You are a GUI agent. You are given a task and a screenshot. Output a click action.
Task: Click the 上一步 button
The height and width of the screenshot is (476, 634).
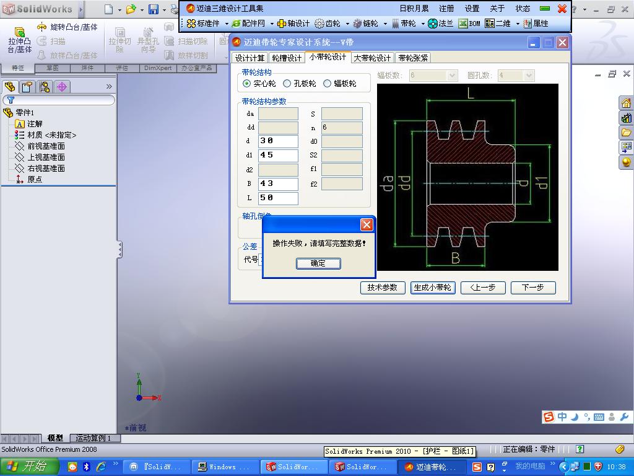click(x=483, y=288)
